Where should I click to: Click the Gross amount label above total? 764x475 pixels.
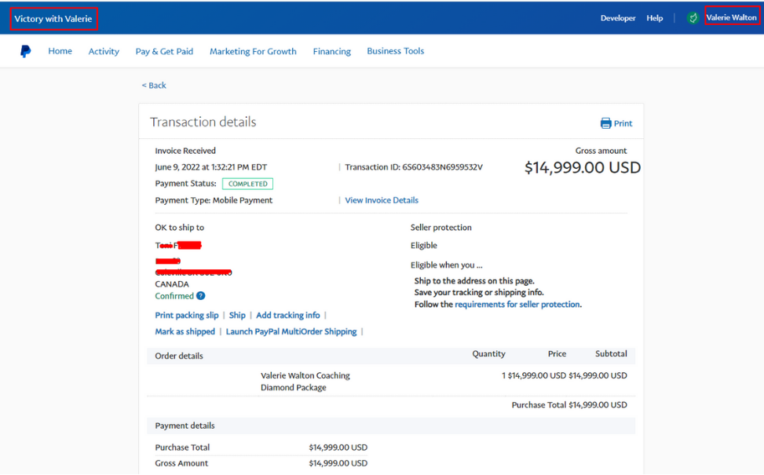tap(601, 151)
